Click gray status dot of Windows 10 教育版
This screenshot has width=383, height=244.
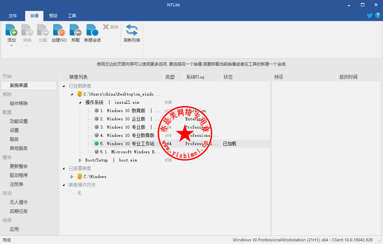click(x=96, y=111)
